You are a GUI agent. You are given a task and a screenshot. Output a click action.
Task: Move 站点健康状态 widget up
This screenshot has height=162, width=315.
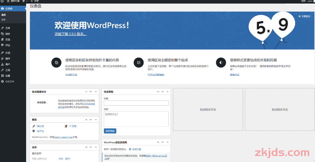[86, 92]
